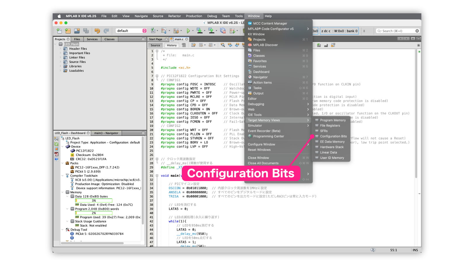This screenshot has width=474, height=266.
Task: Switch to the Files tab
Action: point(77,39)
